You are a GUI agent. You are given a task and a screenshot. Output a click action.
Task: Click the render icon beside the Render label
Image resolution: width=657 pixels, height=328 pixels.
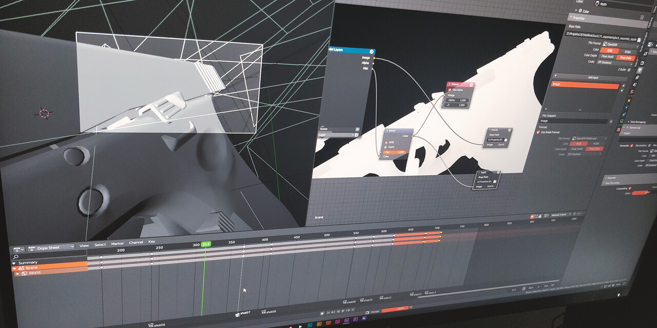[368, 312]
